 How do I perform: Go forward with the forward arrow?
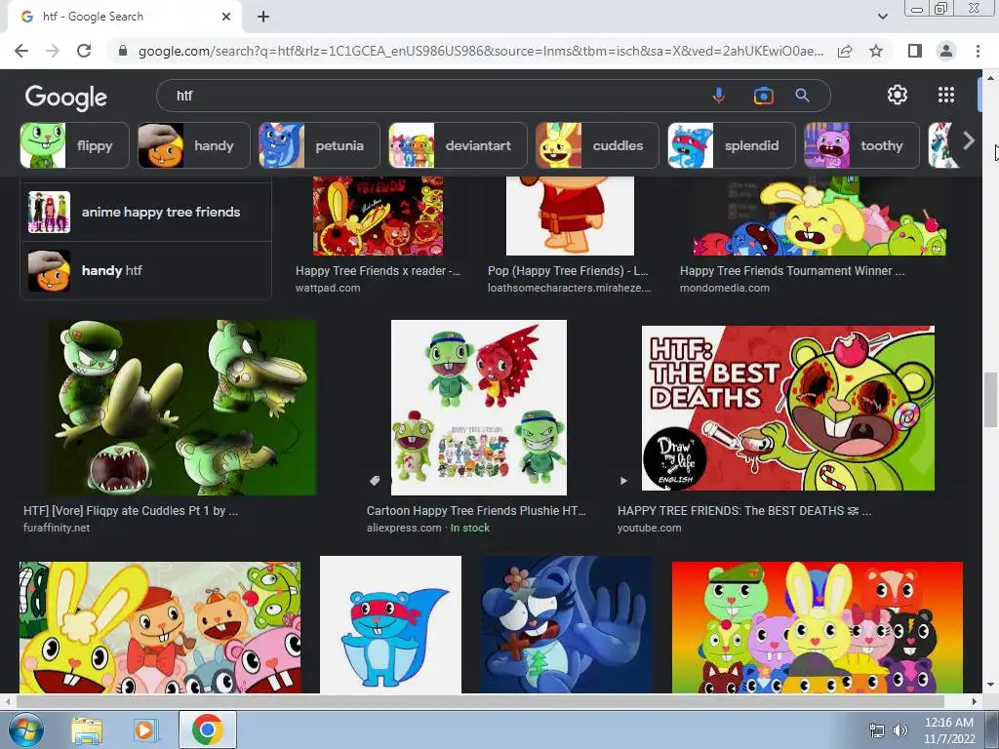click(53, 51)
